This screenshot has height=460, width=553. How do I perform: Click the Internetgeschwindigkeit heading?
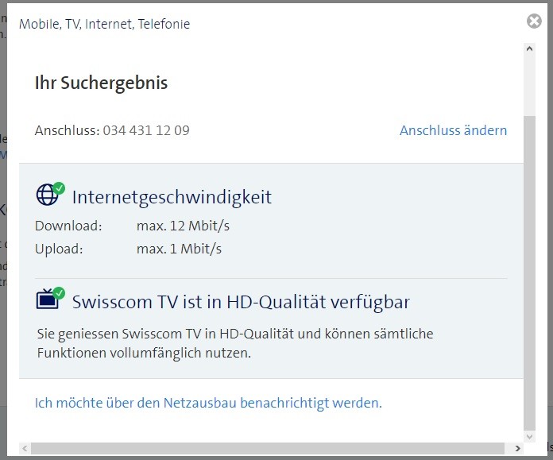pos(172,196)
